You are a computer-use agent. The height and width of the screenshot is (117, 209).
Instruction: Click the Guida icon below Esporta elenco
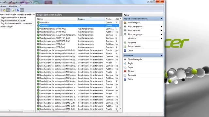coord(125,51)
